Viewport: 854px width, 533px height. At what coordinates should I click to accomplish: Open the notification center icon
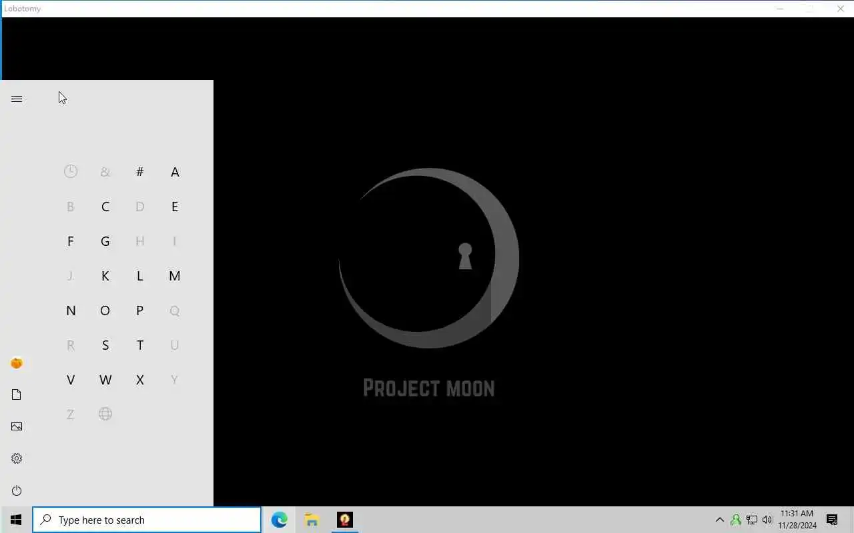(832, 520)
